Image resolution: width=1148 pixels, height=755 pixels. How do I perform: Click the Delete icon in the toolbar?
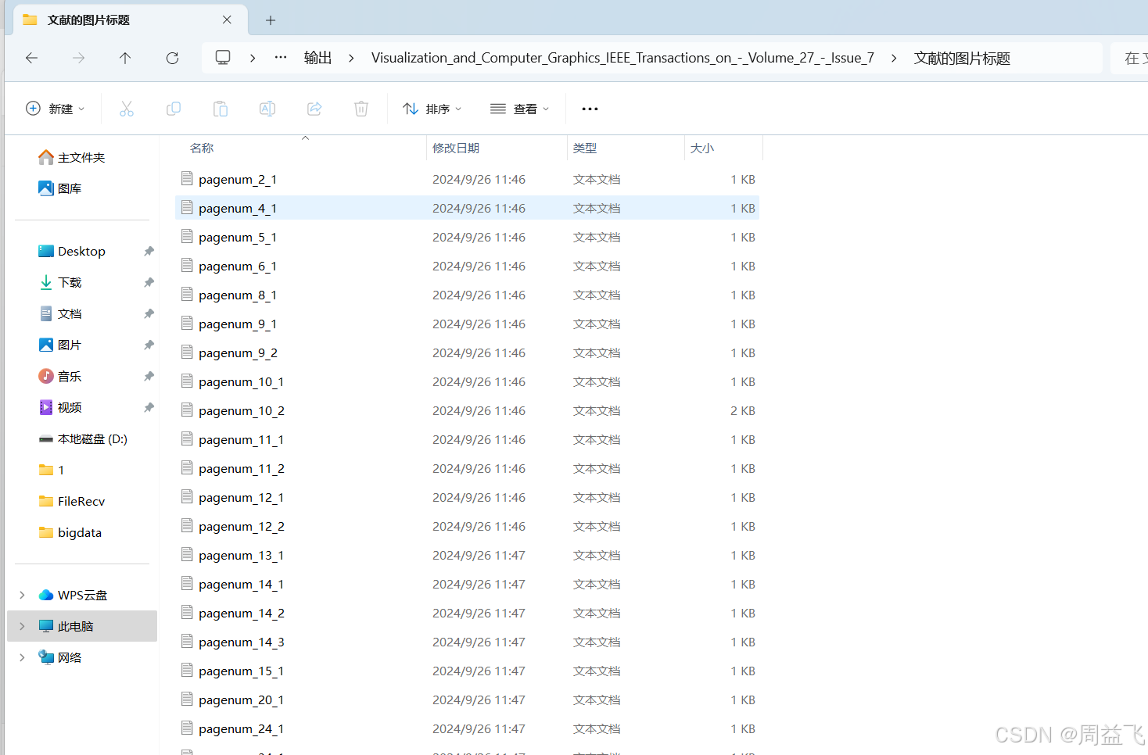(361, 109)
